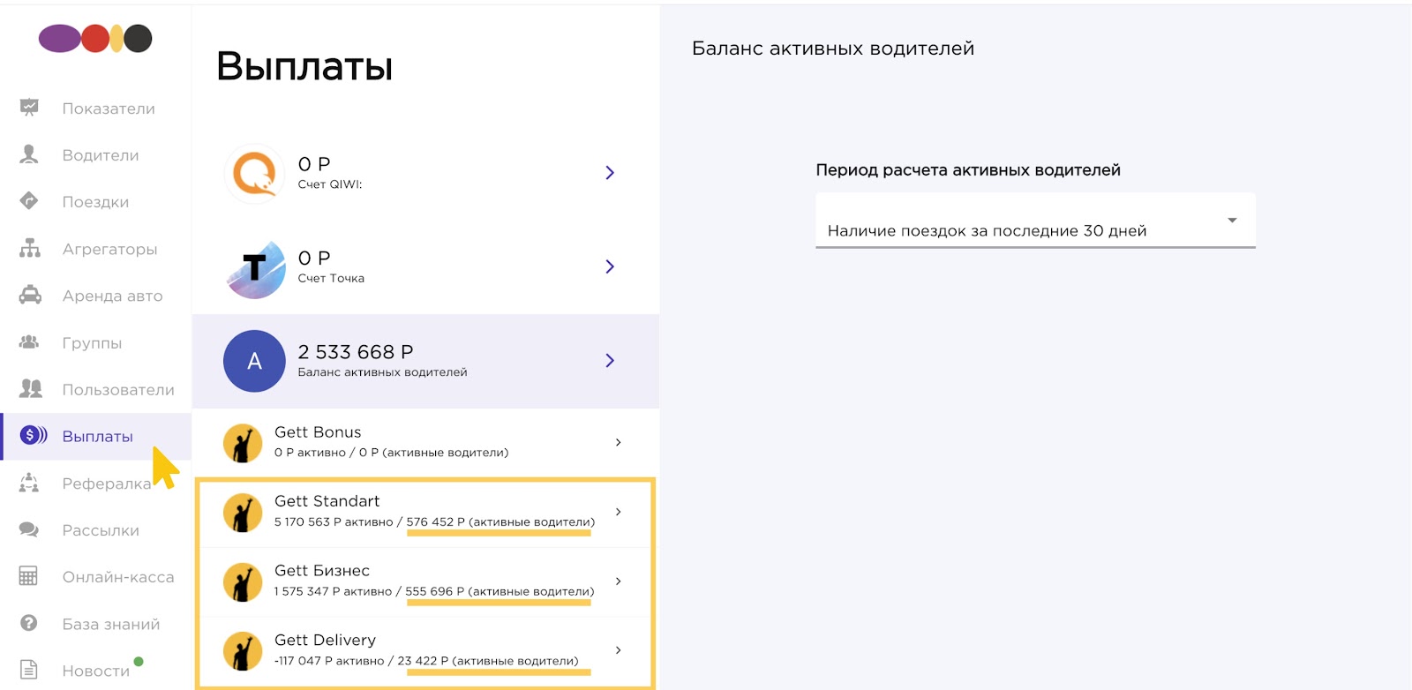
Task: Click the Рассылки chat bubbles icon
Action: [29, 529]
